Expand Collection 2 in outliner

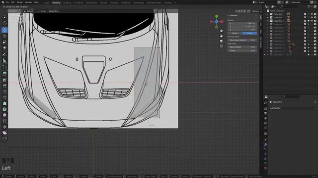point(268,18)
